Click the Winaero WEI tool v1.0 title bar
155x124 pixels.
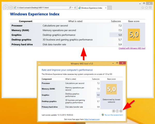[82, 64]
